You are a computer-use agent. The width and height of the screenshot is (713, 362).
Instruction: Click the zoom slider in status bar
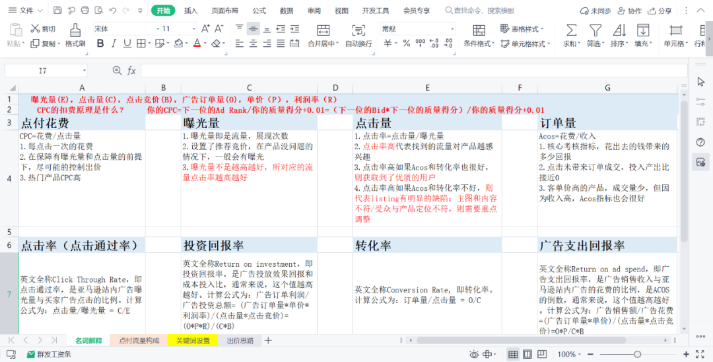pyautogui.click(x=637, y=355)
